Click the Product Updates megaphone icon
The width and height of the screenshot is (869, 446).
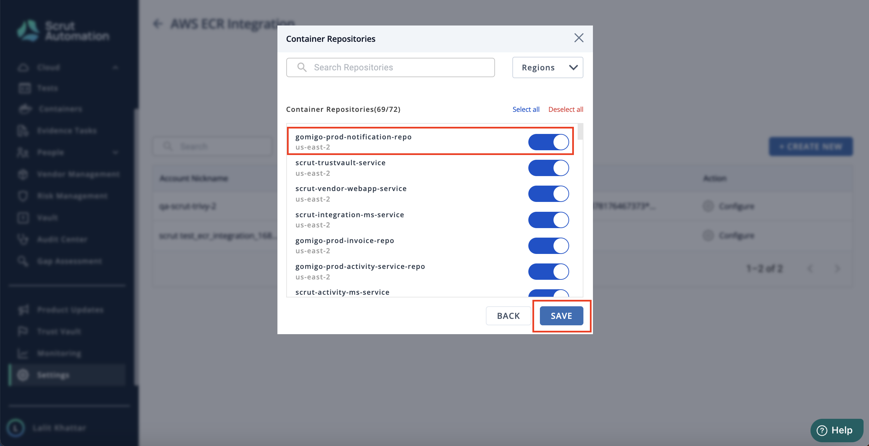point(23,310)
